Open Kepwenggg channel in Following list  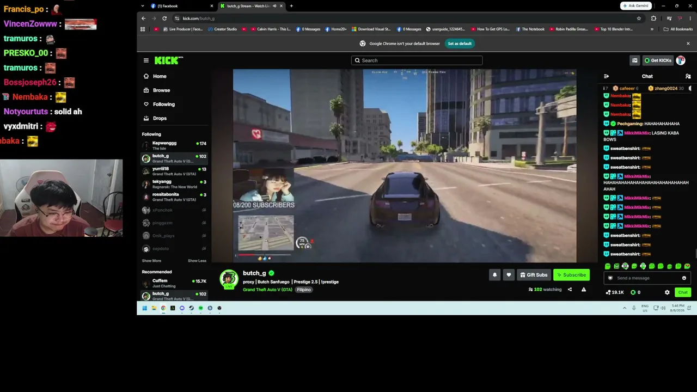[174, 145]
